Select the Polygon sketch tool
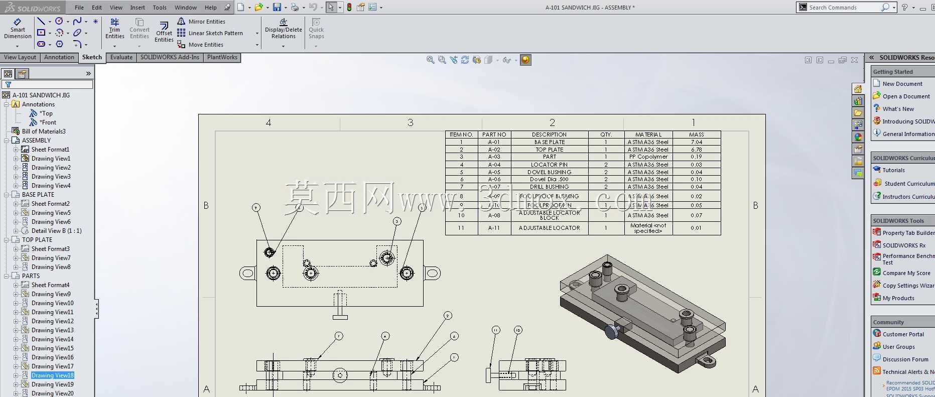935x397 pixels. (59, 44)
